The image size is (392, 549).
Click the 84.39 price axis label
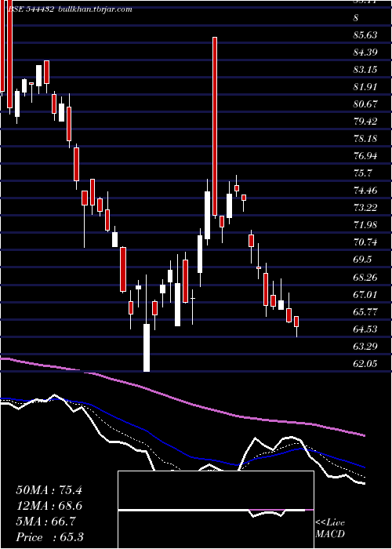click(365, 53)
